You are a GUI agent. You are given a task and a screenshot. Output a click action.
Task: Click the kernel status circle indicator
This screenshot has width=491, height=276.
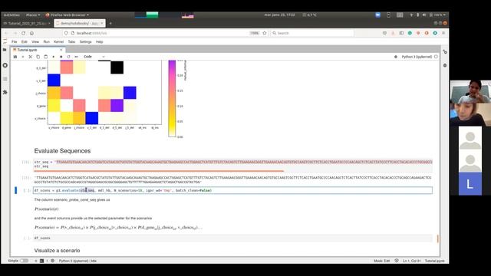click(436, 57)
